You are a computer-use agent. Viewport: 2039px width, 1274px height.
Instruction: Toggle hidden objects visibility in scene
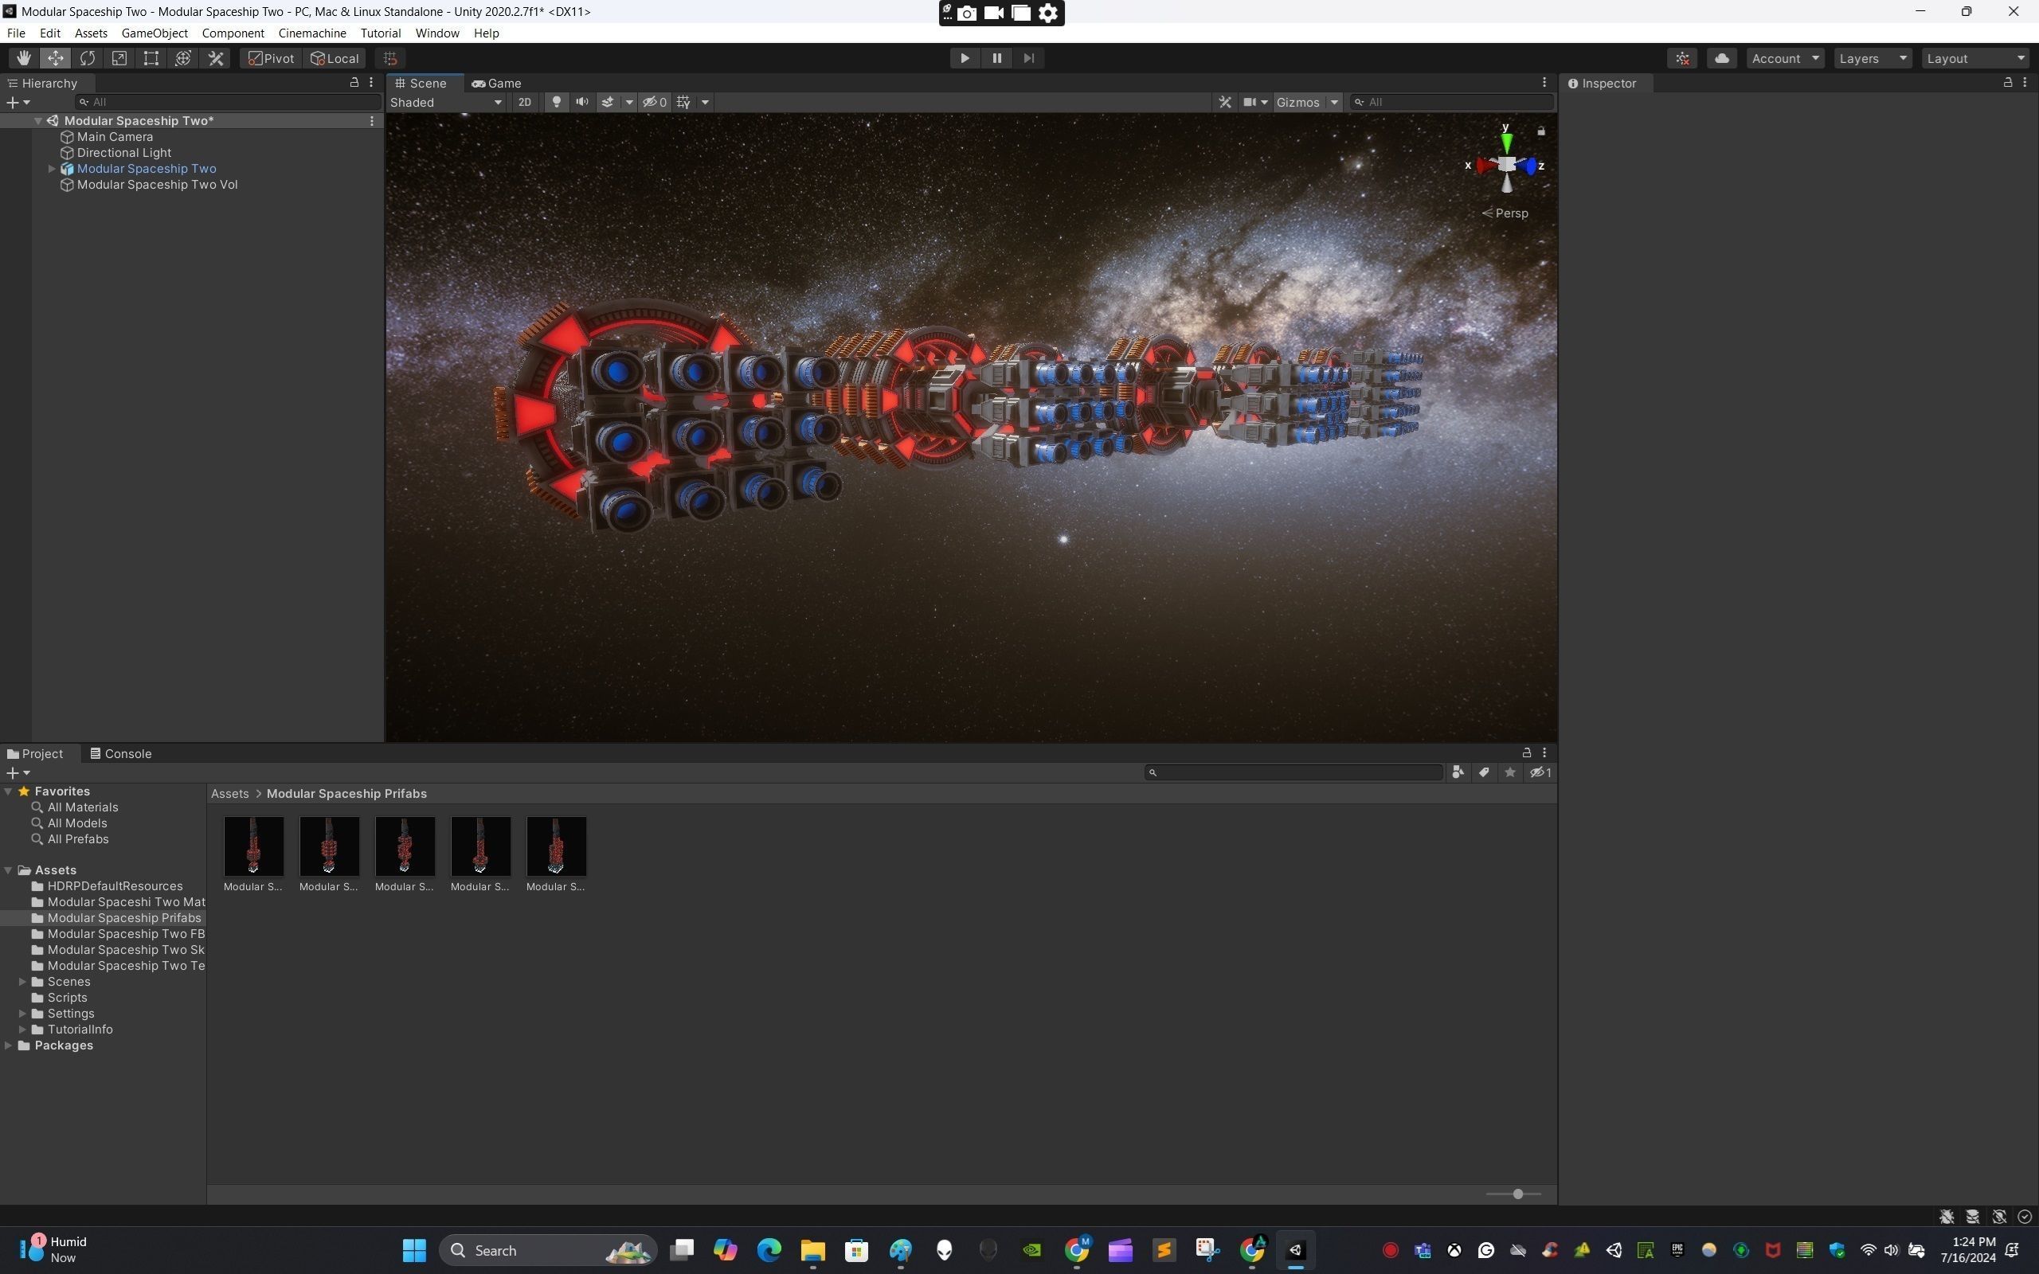click(x=655, y=102)
